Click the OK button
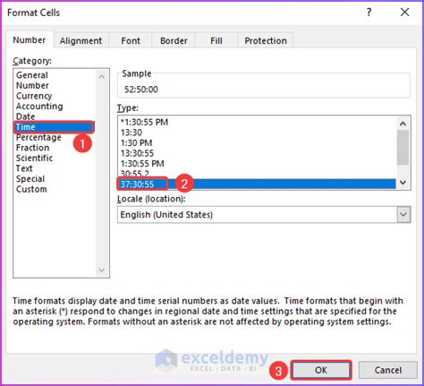 pos(321,370)
